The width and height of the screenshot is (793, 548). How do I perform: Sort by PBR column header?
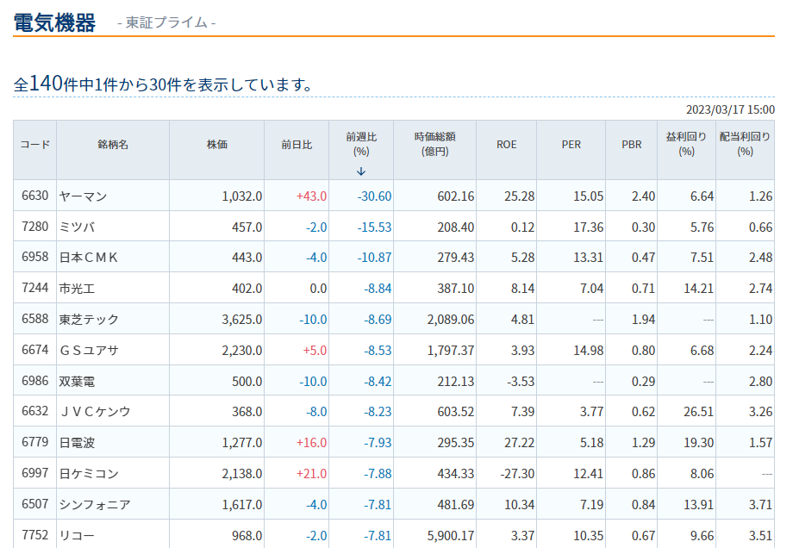pyautogui.click(x=631, y=145)
